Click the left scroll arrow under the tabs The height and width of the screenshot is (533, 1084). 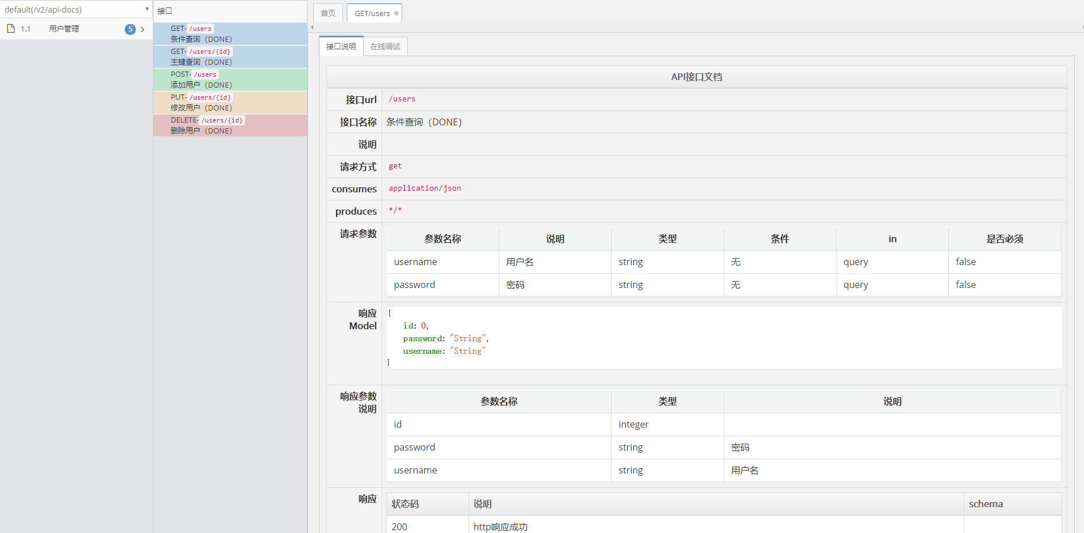[x=312, y=27]
